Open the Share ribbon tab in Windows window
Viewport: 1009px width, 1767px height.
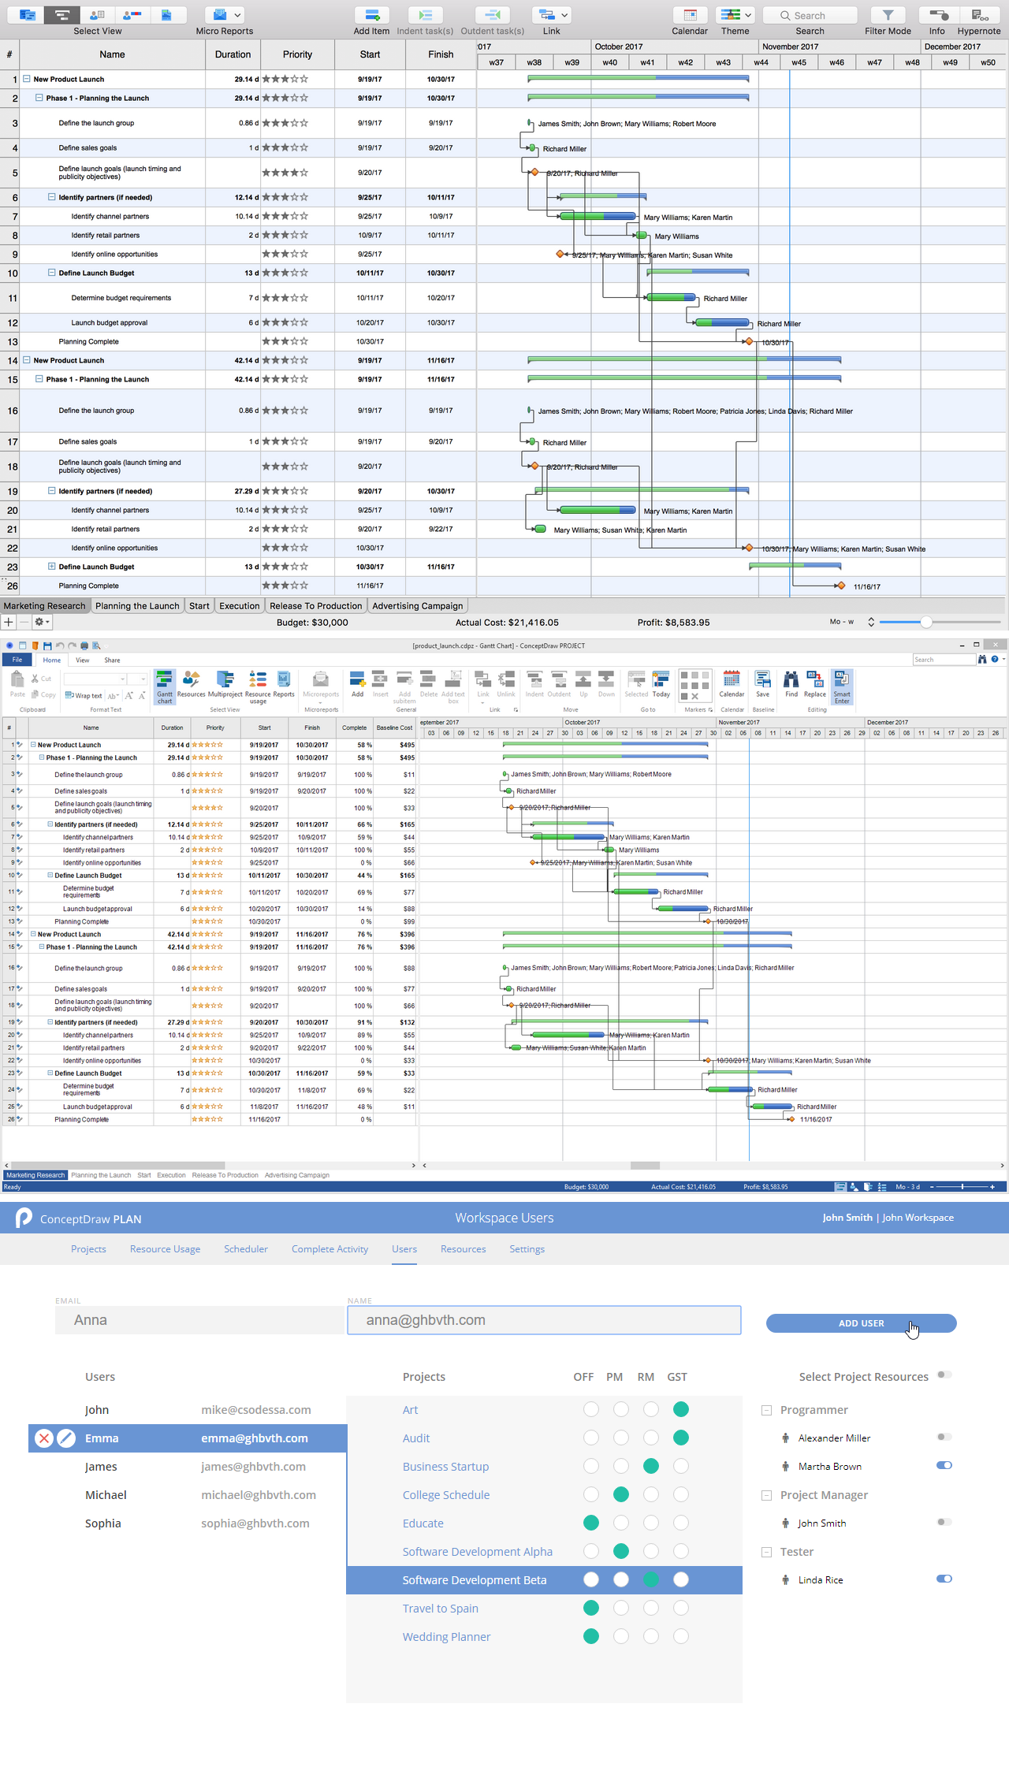(112, 660)
